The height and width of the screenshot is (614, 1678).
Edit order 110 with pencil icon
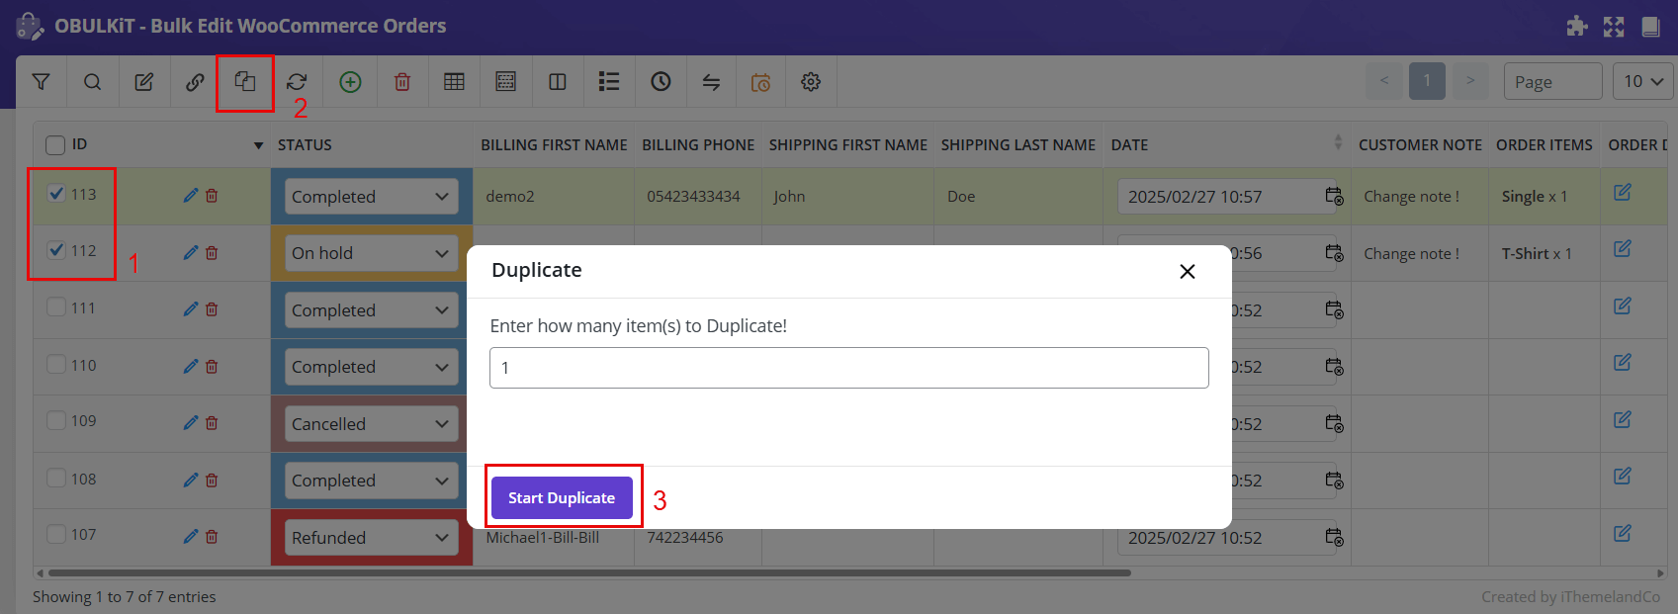pyautogui.click(x=191, y=367)
